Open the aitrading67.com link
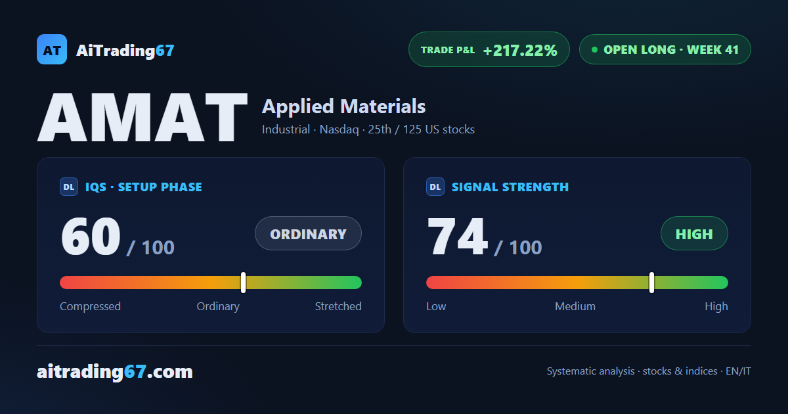Viewport: 788px width, 414px height. [x=115, y=372]
